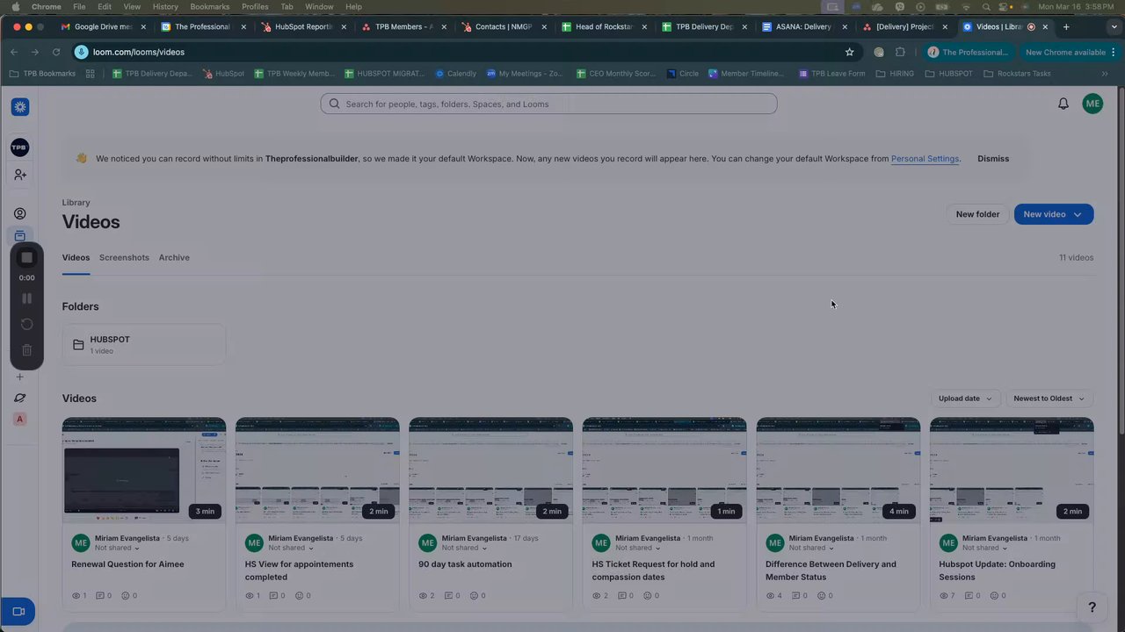Expand Not shared on HS View video
Viewport: 1125px width, 632px height.
click(291, 548)
